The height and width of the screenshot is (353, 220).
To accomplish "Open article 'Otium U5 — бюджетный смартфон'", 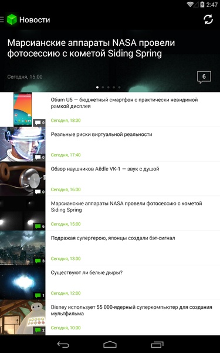I will (x=124, y=103).
